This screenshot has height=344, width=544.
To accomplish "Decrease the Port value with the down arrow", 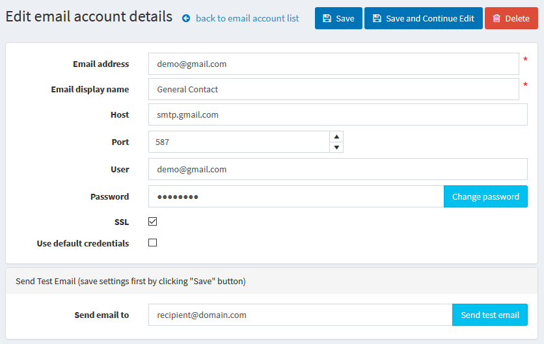I will [x=336, y=148].
